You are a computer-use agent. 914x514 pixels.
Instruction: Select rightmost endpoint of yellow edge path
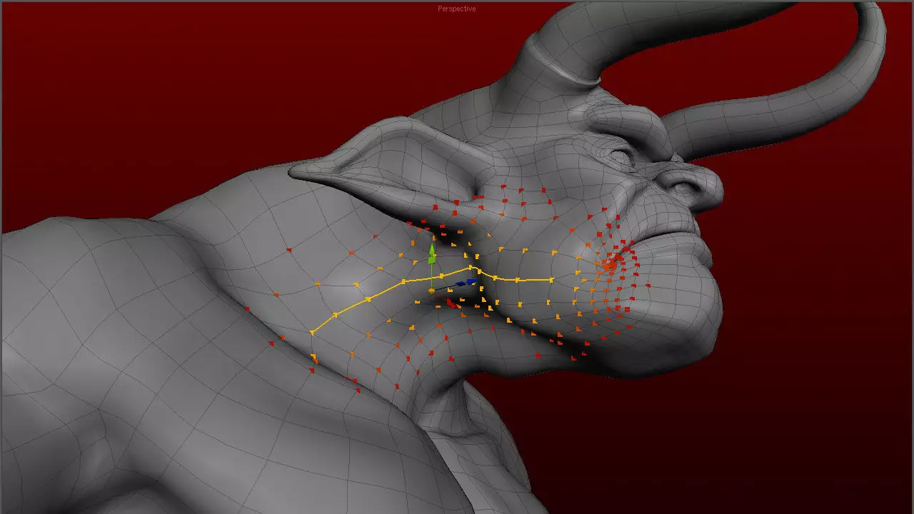551,280
